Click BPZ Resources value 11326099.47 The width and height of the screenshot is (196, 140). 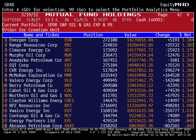140,105
